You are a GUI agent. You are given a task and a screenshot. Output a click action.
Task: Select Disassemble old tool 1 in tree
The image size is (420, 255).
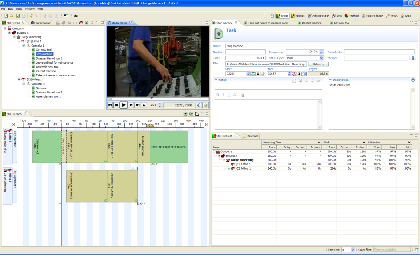click(49, 58)
